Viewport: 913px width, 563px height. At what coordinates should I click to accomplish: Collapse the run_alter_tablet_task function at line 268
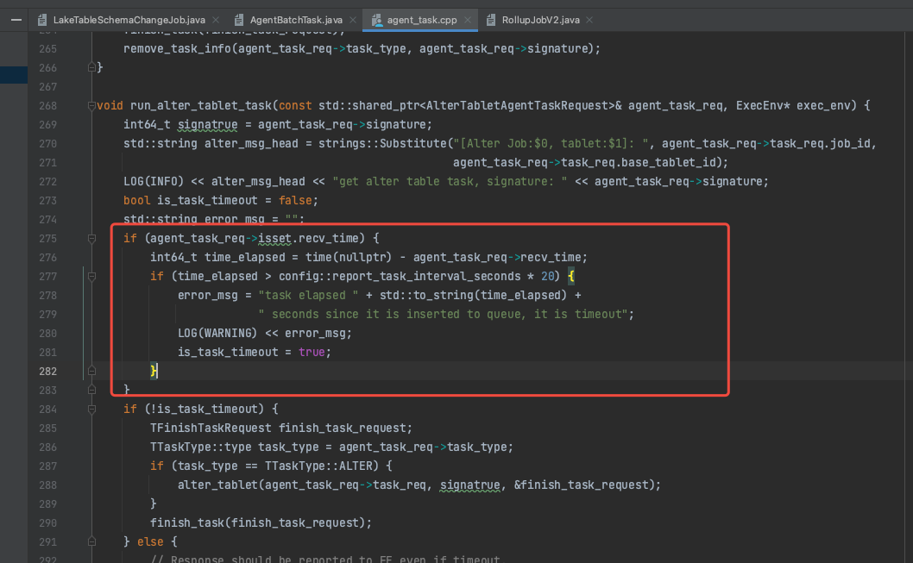[x=91, y=106]
